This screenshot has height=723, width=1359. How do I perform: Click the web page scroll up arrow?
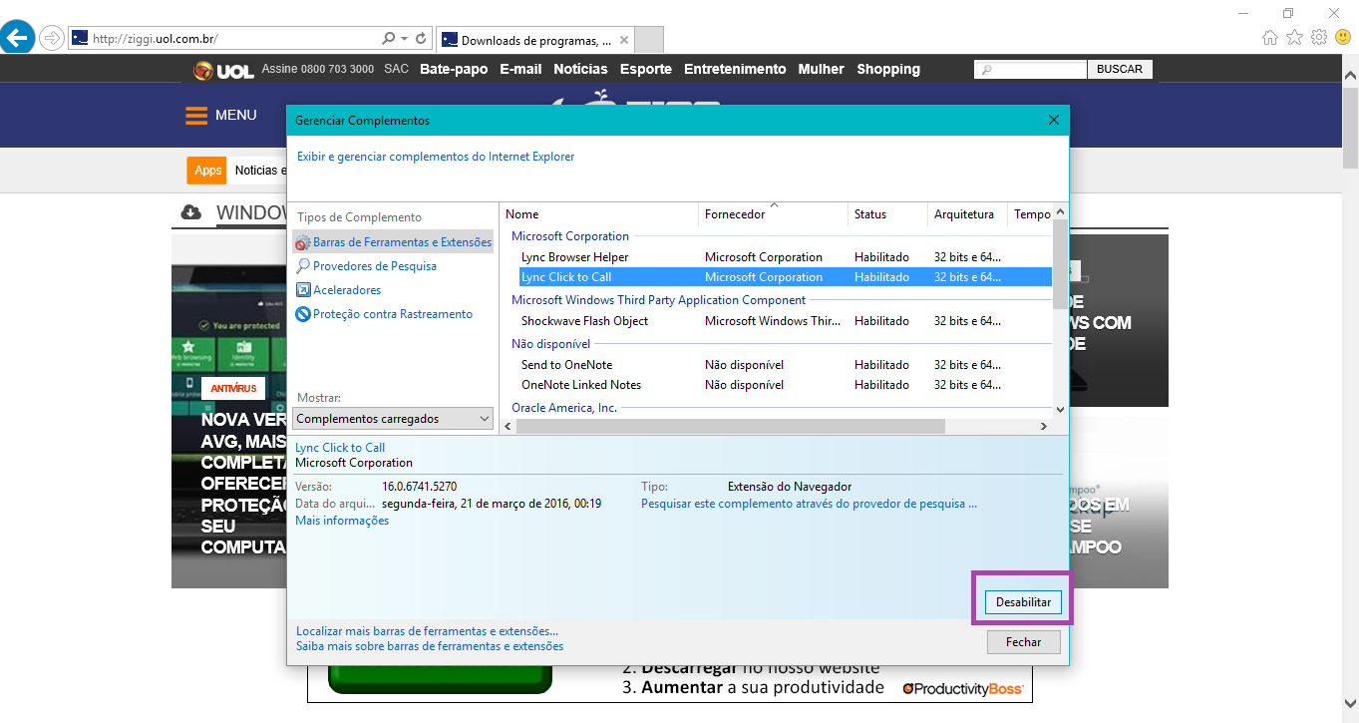[x=1350, y=75]
